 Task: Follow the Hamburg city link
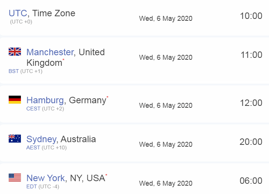coord(45,100)
